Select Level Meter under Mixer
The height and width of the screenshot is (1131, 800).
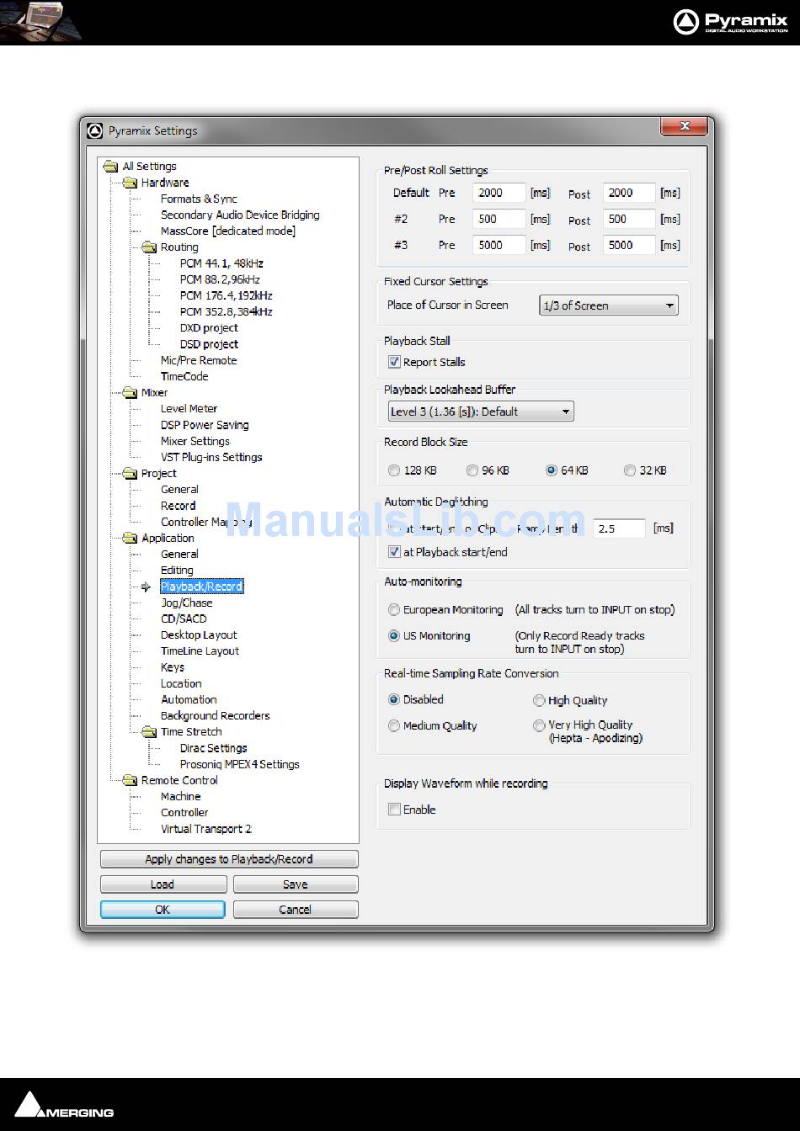tap(189, 408)
